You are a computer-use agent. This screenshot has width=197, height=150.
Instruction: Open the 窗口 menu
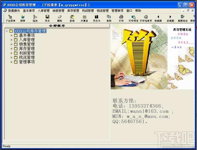tap(129, 11)
